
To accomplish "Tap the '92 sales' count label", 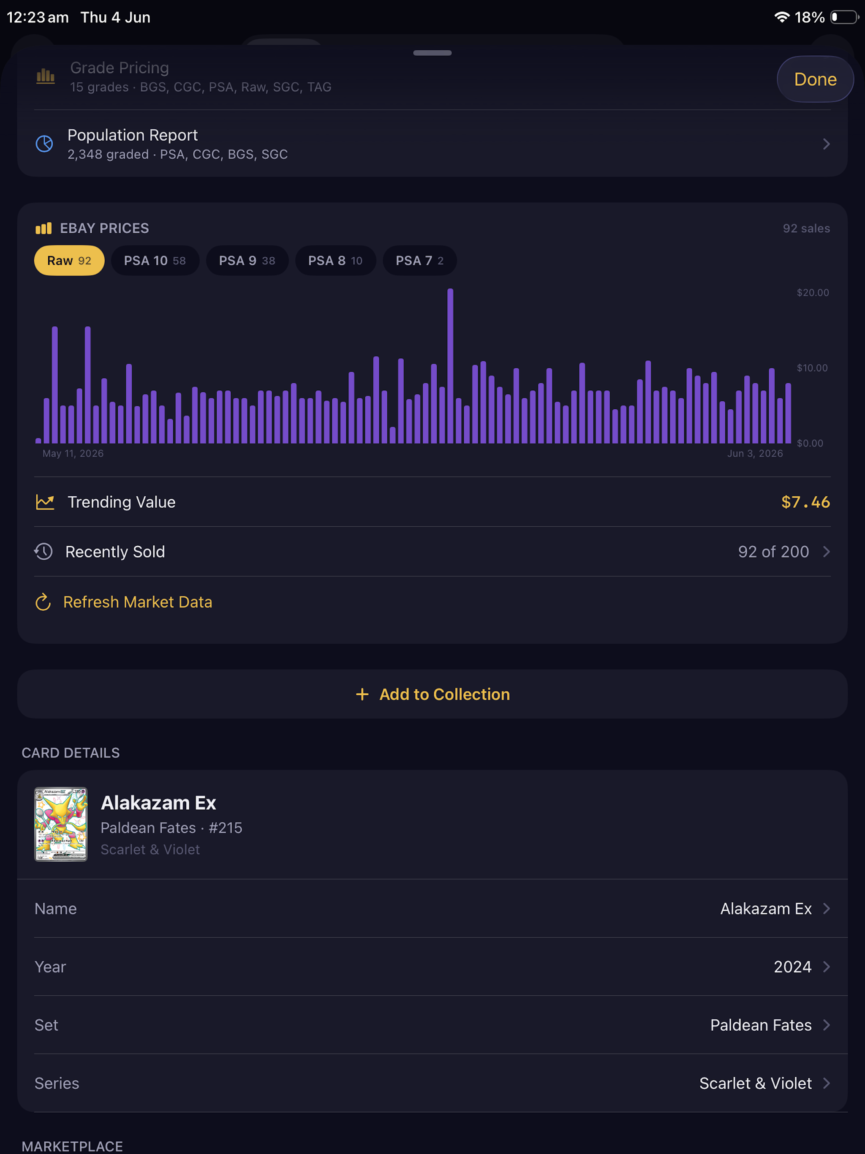I will pyautogui.click(x=806, y=228).
